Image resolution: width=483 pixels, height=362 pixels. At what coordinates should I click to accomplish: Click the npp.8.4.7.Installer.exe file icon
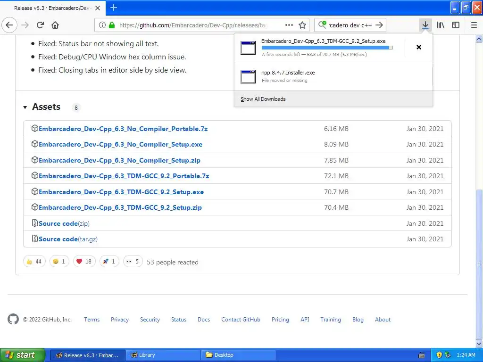[x=248, y=76]
